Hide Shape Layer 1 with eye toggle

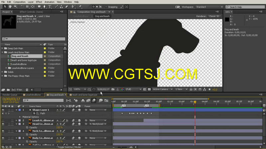(3, 110)
